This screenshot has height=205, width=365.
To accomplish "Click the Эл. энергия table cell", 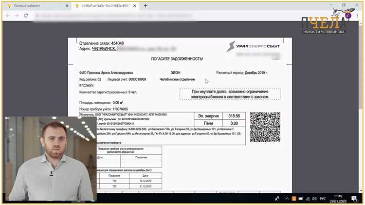I will 208,116.
